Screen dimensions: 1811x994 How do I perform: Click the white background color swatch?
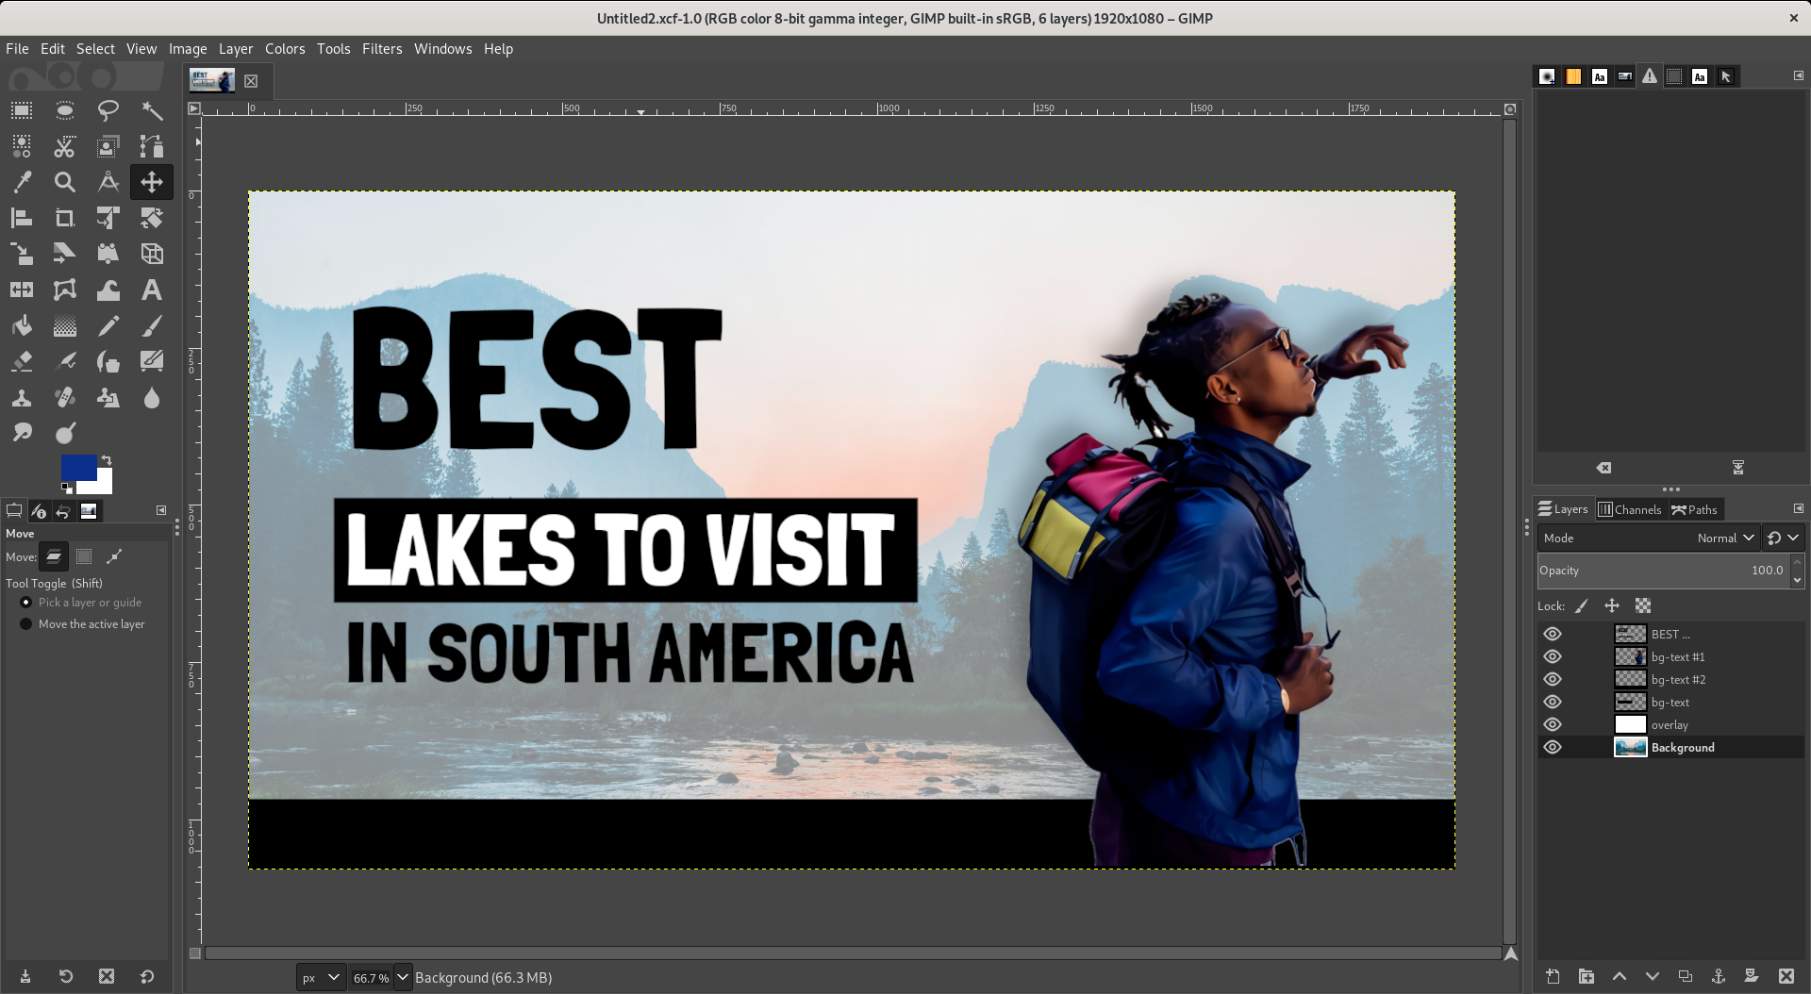pyautogui.click(x=102, y=484)
